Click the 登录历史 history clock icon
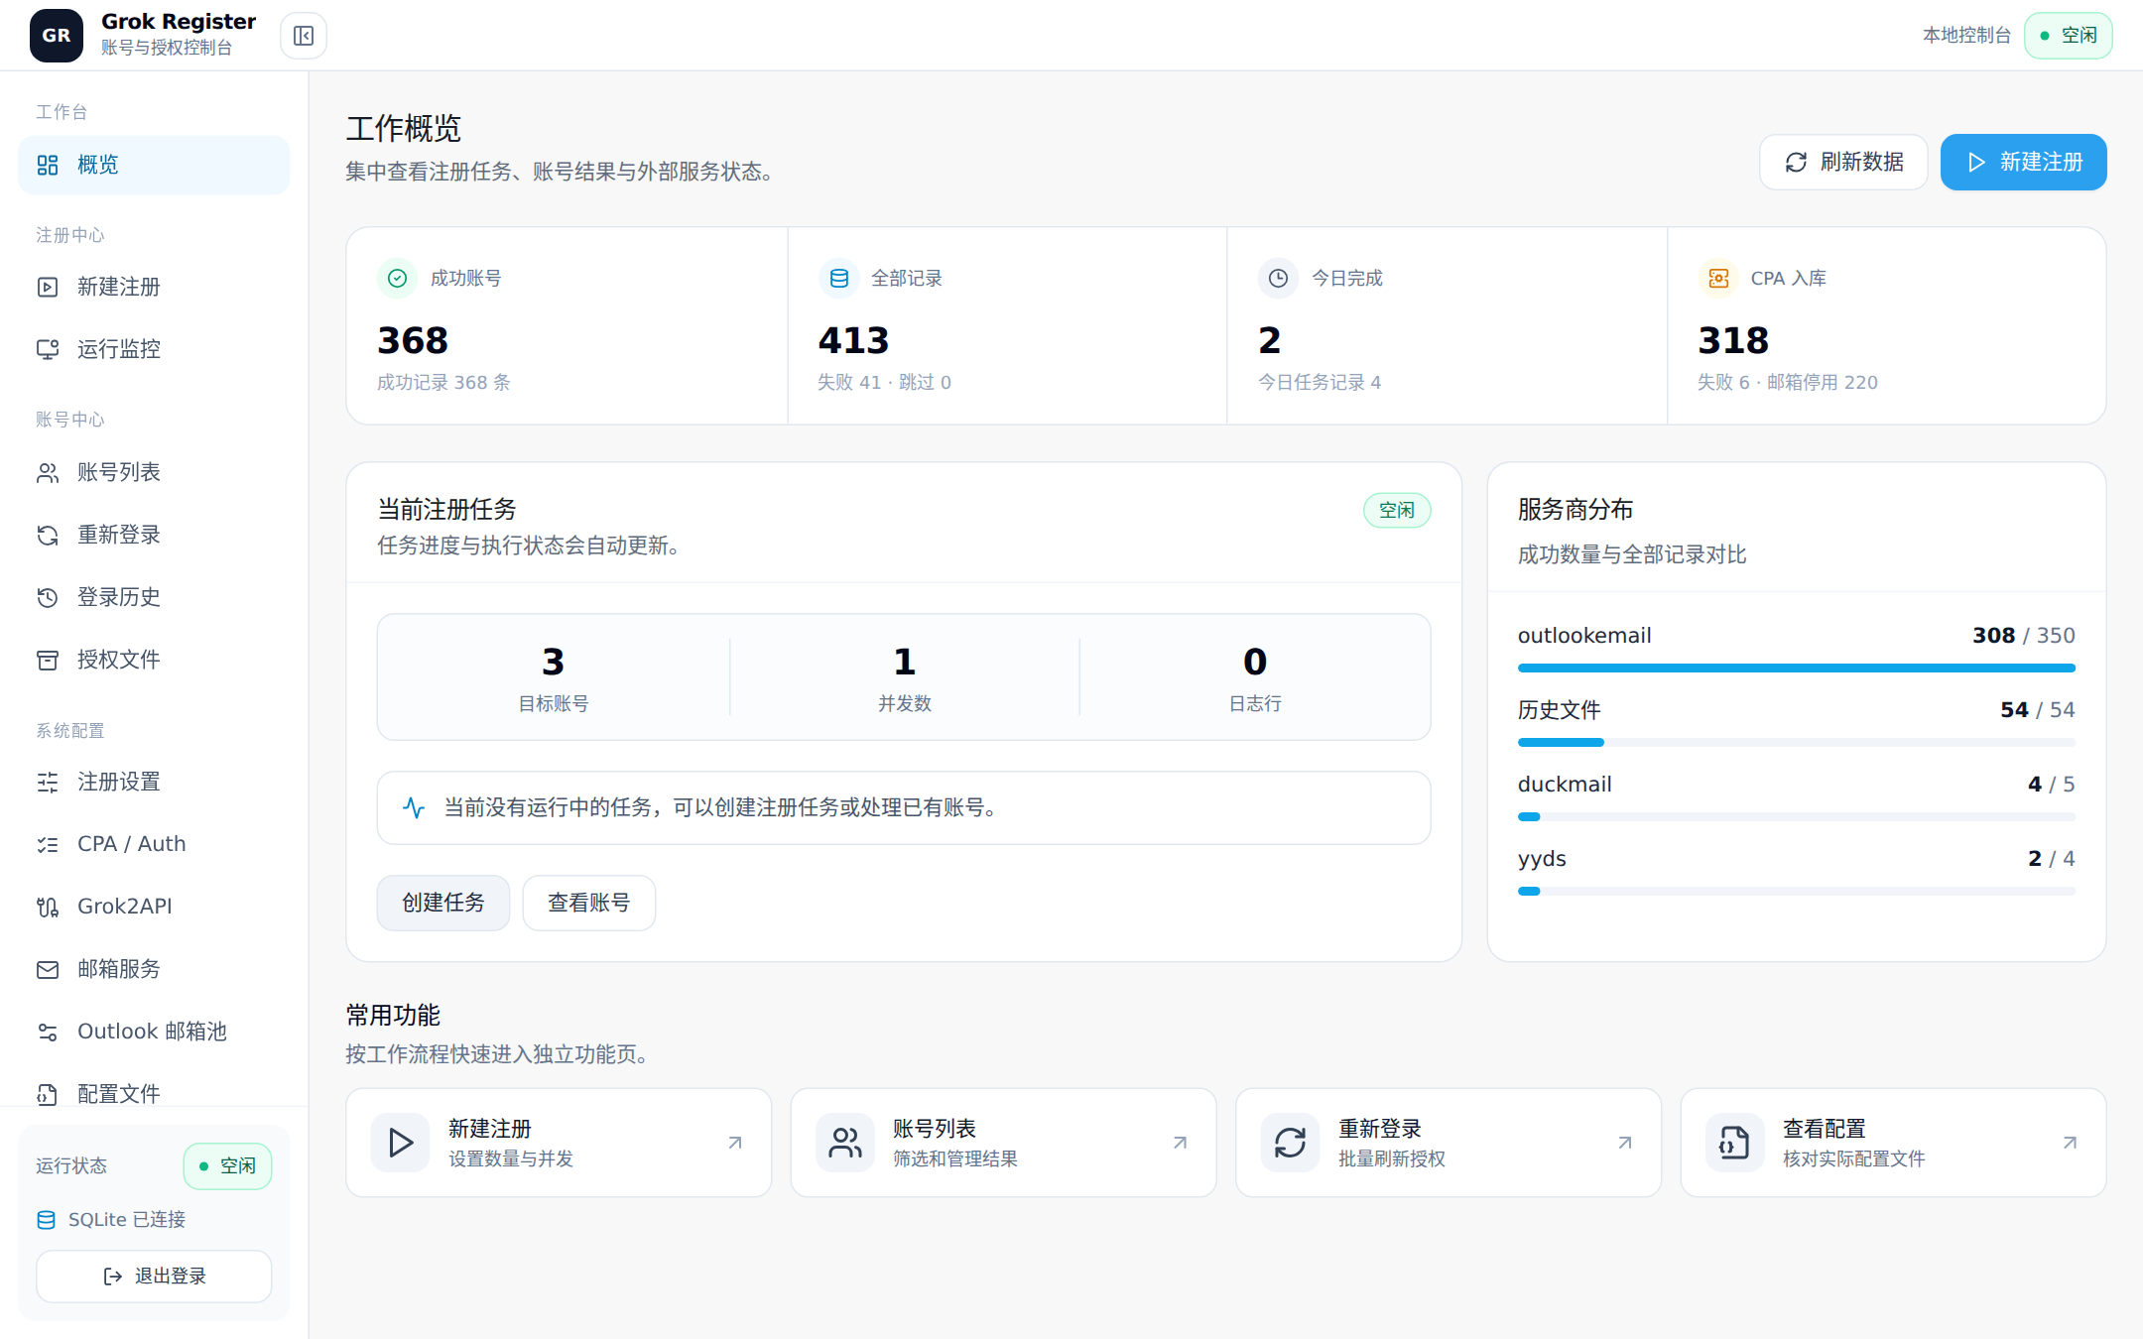The height and width of the screenshot is (1339, 2143). pyautogui.click(x=48, y=597)
